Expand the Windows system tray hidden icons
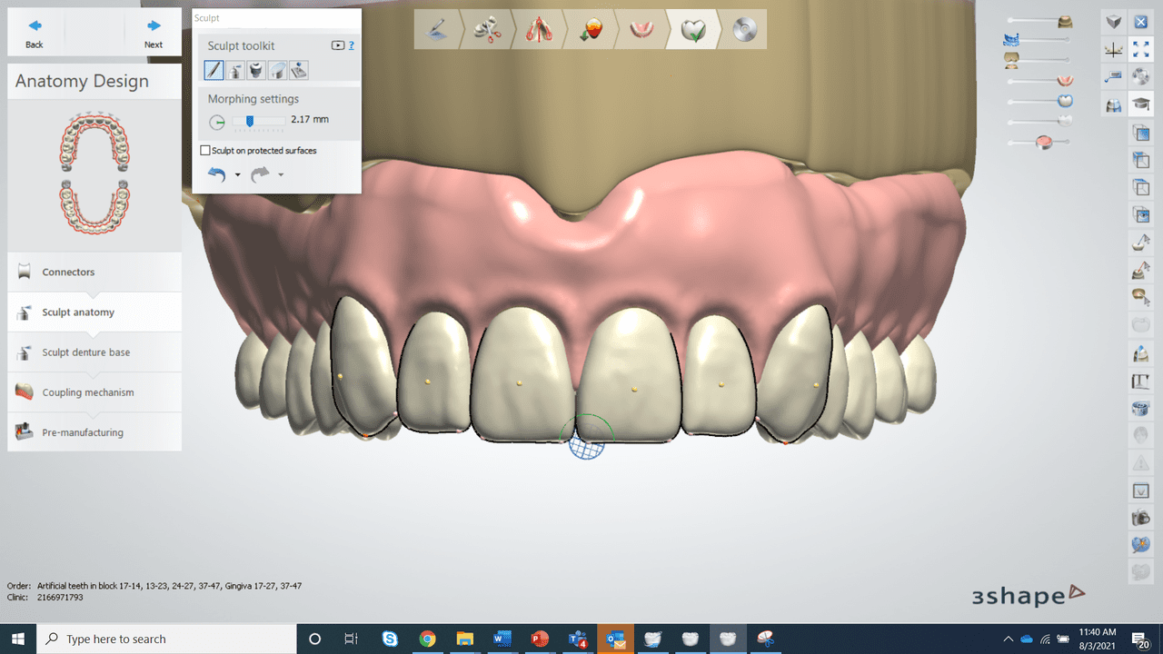The width and height of the screenshot is (1163, 654). 1007,639
